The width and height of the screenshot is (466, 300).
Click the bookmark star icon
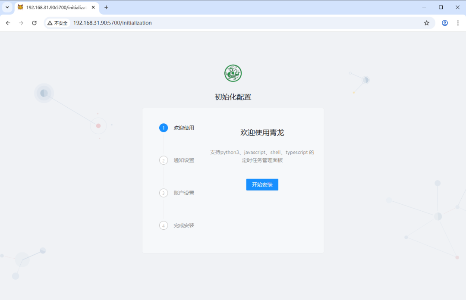[426, 23]
